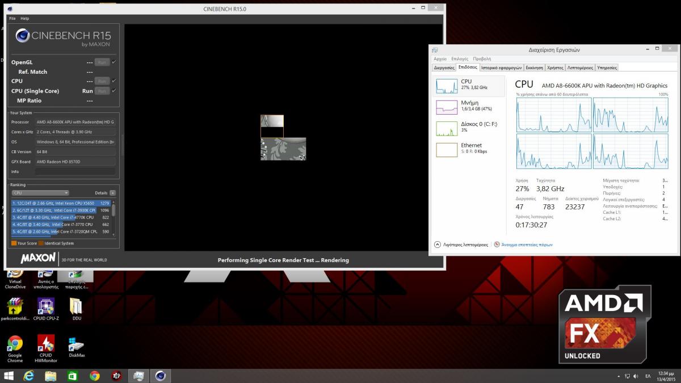Open Προβολή menu in Task Manager
This screenshot has width=681, height=383.
482,58
